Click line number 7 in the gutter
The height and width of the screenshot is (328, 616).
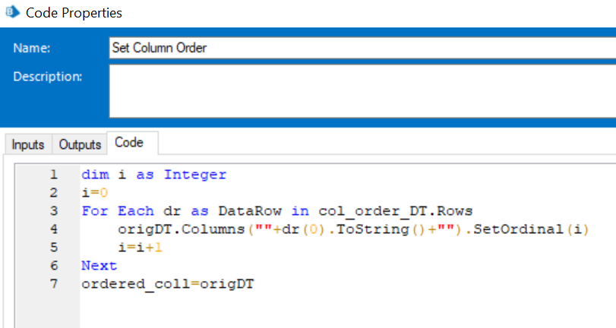(x=54, y=284)
